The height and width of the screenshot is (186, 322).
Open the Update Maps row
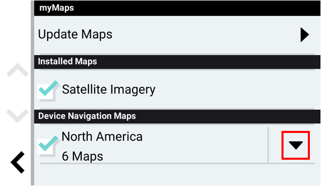tap(177, 35)
